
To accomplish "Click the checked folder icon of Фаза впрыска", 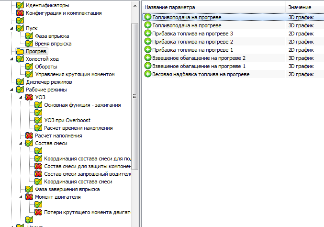I will tap(29, 36).
